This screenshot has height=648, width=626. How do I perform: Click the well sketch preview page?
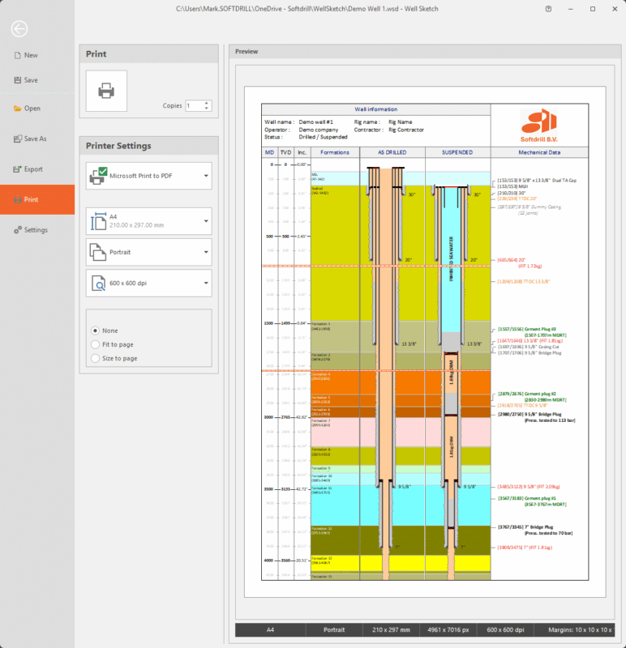(x=426, y=340)
